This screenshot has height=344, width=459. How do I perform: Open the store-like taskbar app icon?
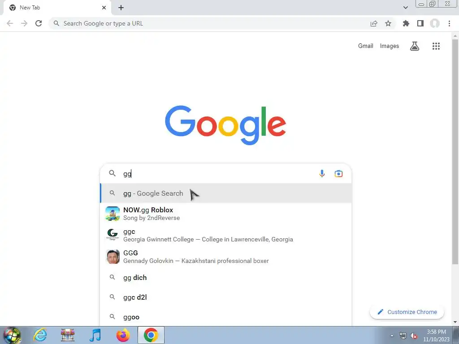68,335
